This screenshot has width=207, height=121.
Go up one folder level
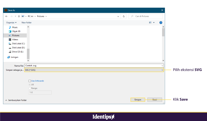pyautogui.click(x=19, y=16)
